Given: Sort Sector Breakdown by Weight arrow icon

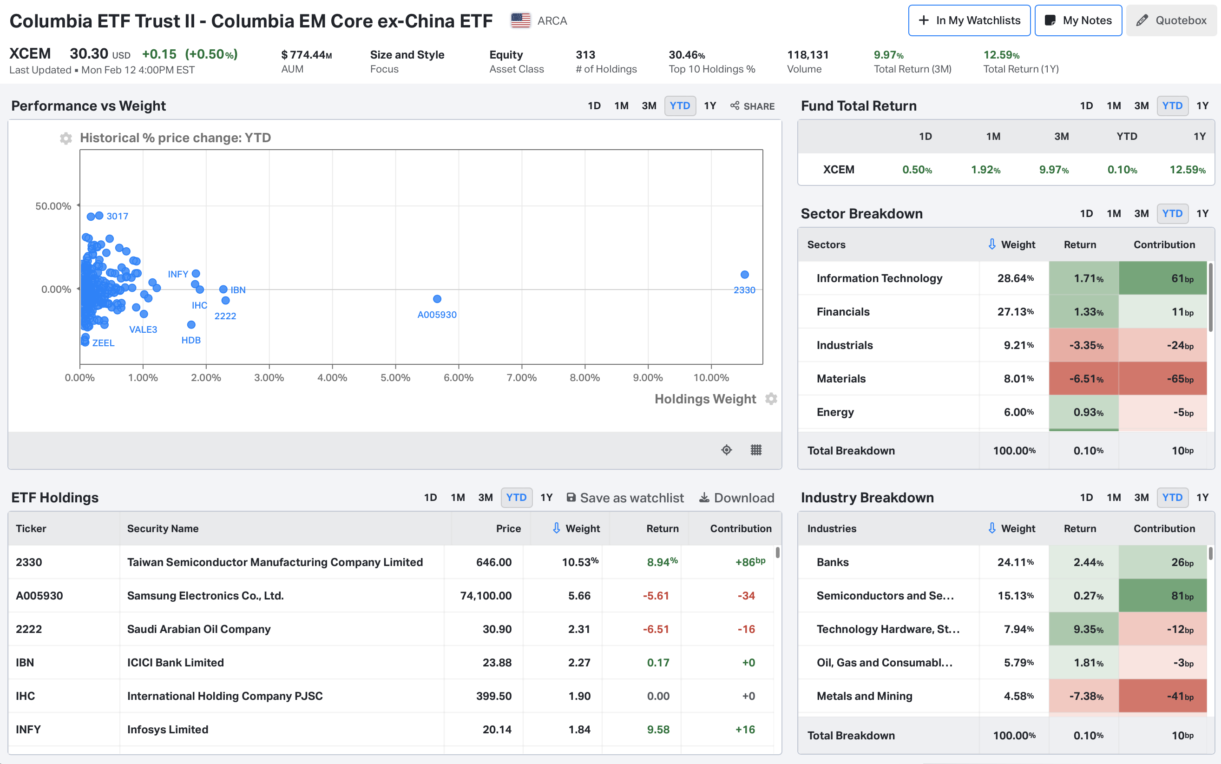Looking at the screenshot, I should pos(991,244).
